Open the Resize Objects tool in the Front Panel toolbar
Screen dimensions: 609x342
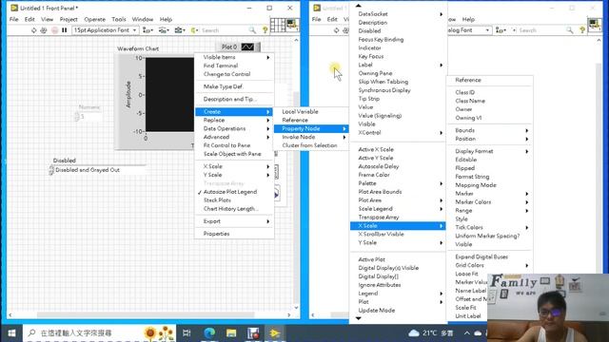click(180, 30)
